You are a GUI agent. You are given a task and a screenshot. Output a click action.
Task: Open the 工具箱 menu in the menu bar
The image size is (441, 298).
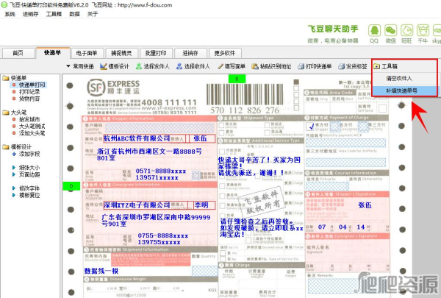[x=54, y=14]
